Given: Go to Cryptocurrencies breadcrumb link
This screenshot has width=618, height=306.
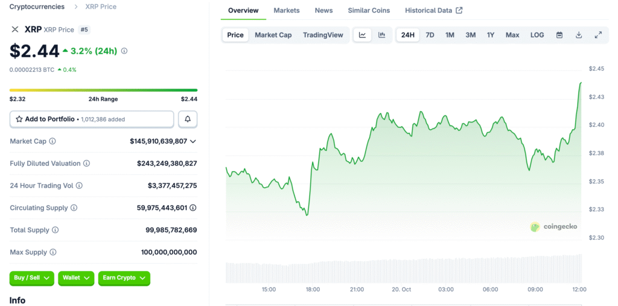Looking at the screenshot, I should [x=37, y=7].
